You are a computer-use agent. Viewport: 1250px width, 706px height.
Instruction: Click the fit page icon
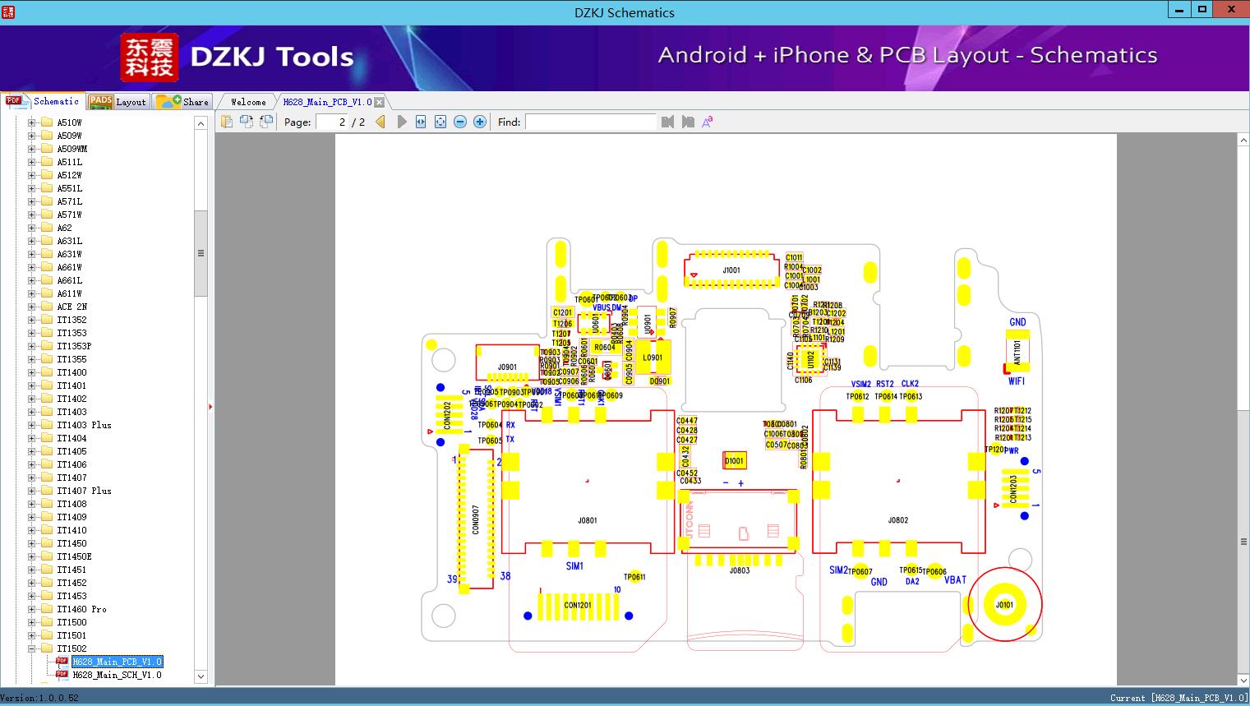point(440,122)
